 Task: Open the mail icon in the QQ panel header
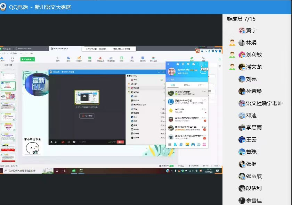click(178, 64)
